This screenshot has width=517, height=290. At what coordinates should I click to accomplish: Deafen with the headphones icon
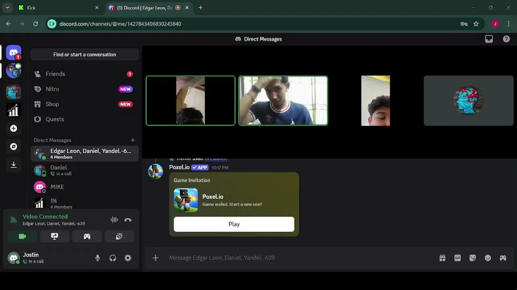point(113,258)
